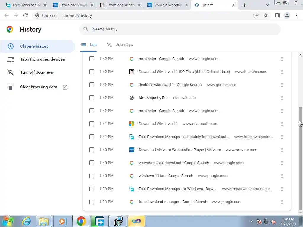This screenshot has height=227, width=303.
Task: Open Internet Explorer from the taskbar
Action: 26,221
